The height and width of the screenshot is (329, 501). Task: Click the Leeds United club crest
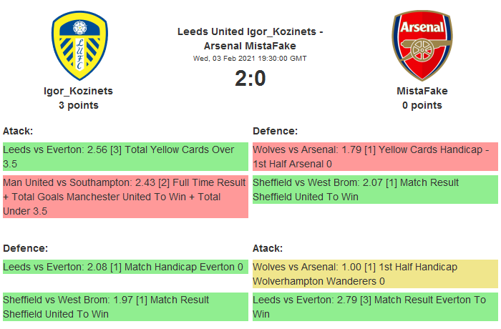coord(79,46)
